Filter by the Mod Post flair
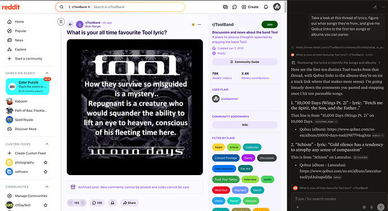Viewport: 388px width, 211px height. coord(221,190)
